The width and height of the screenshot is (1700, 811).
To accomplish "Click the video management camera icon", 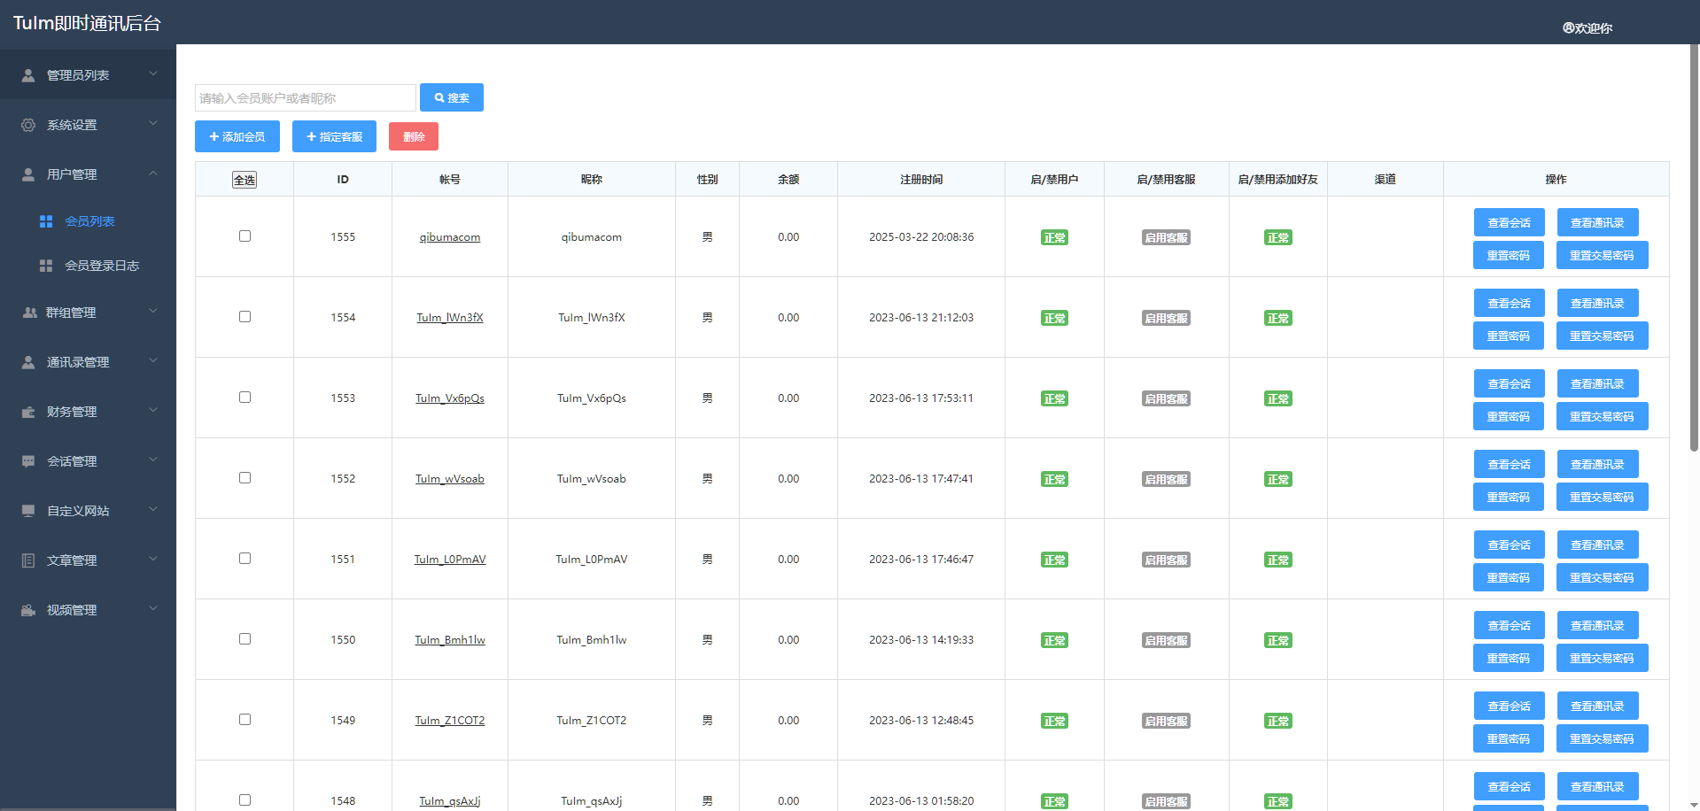I will pyautogui.click(x=28, y=610).
